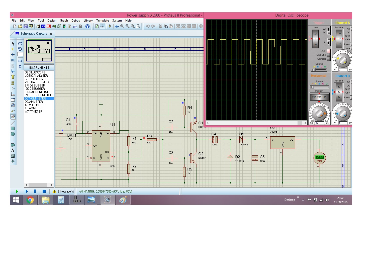Click the rotation angle input field
This screenshot has height=277, width=381.
20,54
